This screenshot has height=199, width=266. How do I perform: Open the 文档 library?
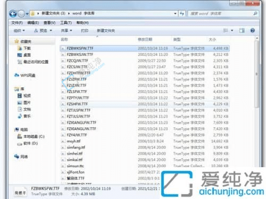(x=27, y=109)
